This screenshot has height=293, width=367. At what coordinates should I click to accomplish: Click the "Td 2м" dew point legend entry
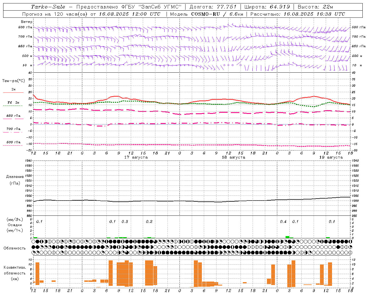13,102
